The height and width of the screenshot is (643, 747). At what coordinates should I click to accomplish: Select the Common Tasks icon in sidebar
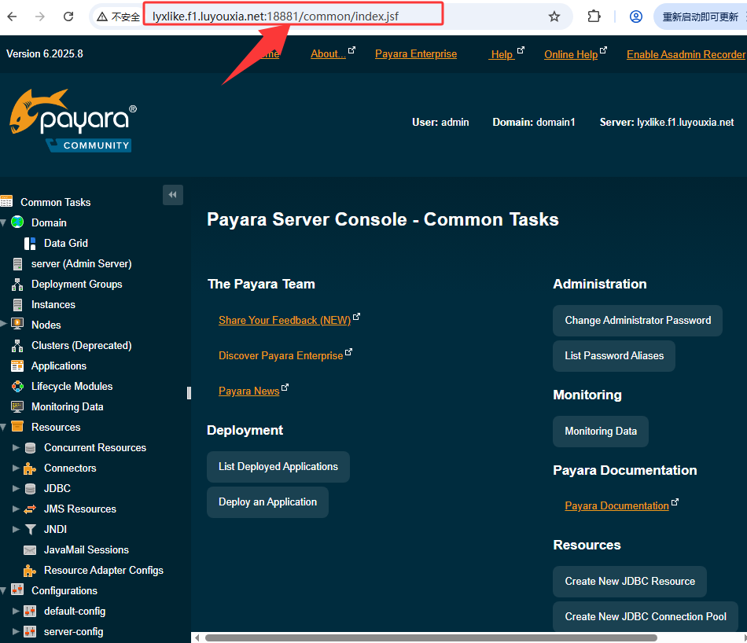click(9, 202)
